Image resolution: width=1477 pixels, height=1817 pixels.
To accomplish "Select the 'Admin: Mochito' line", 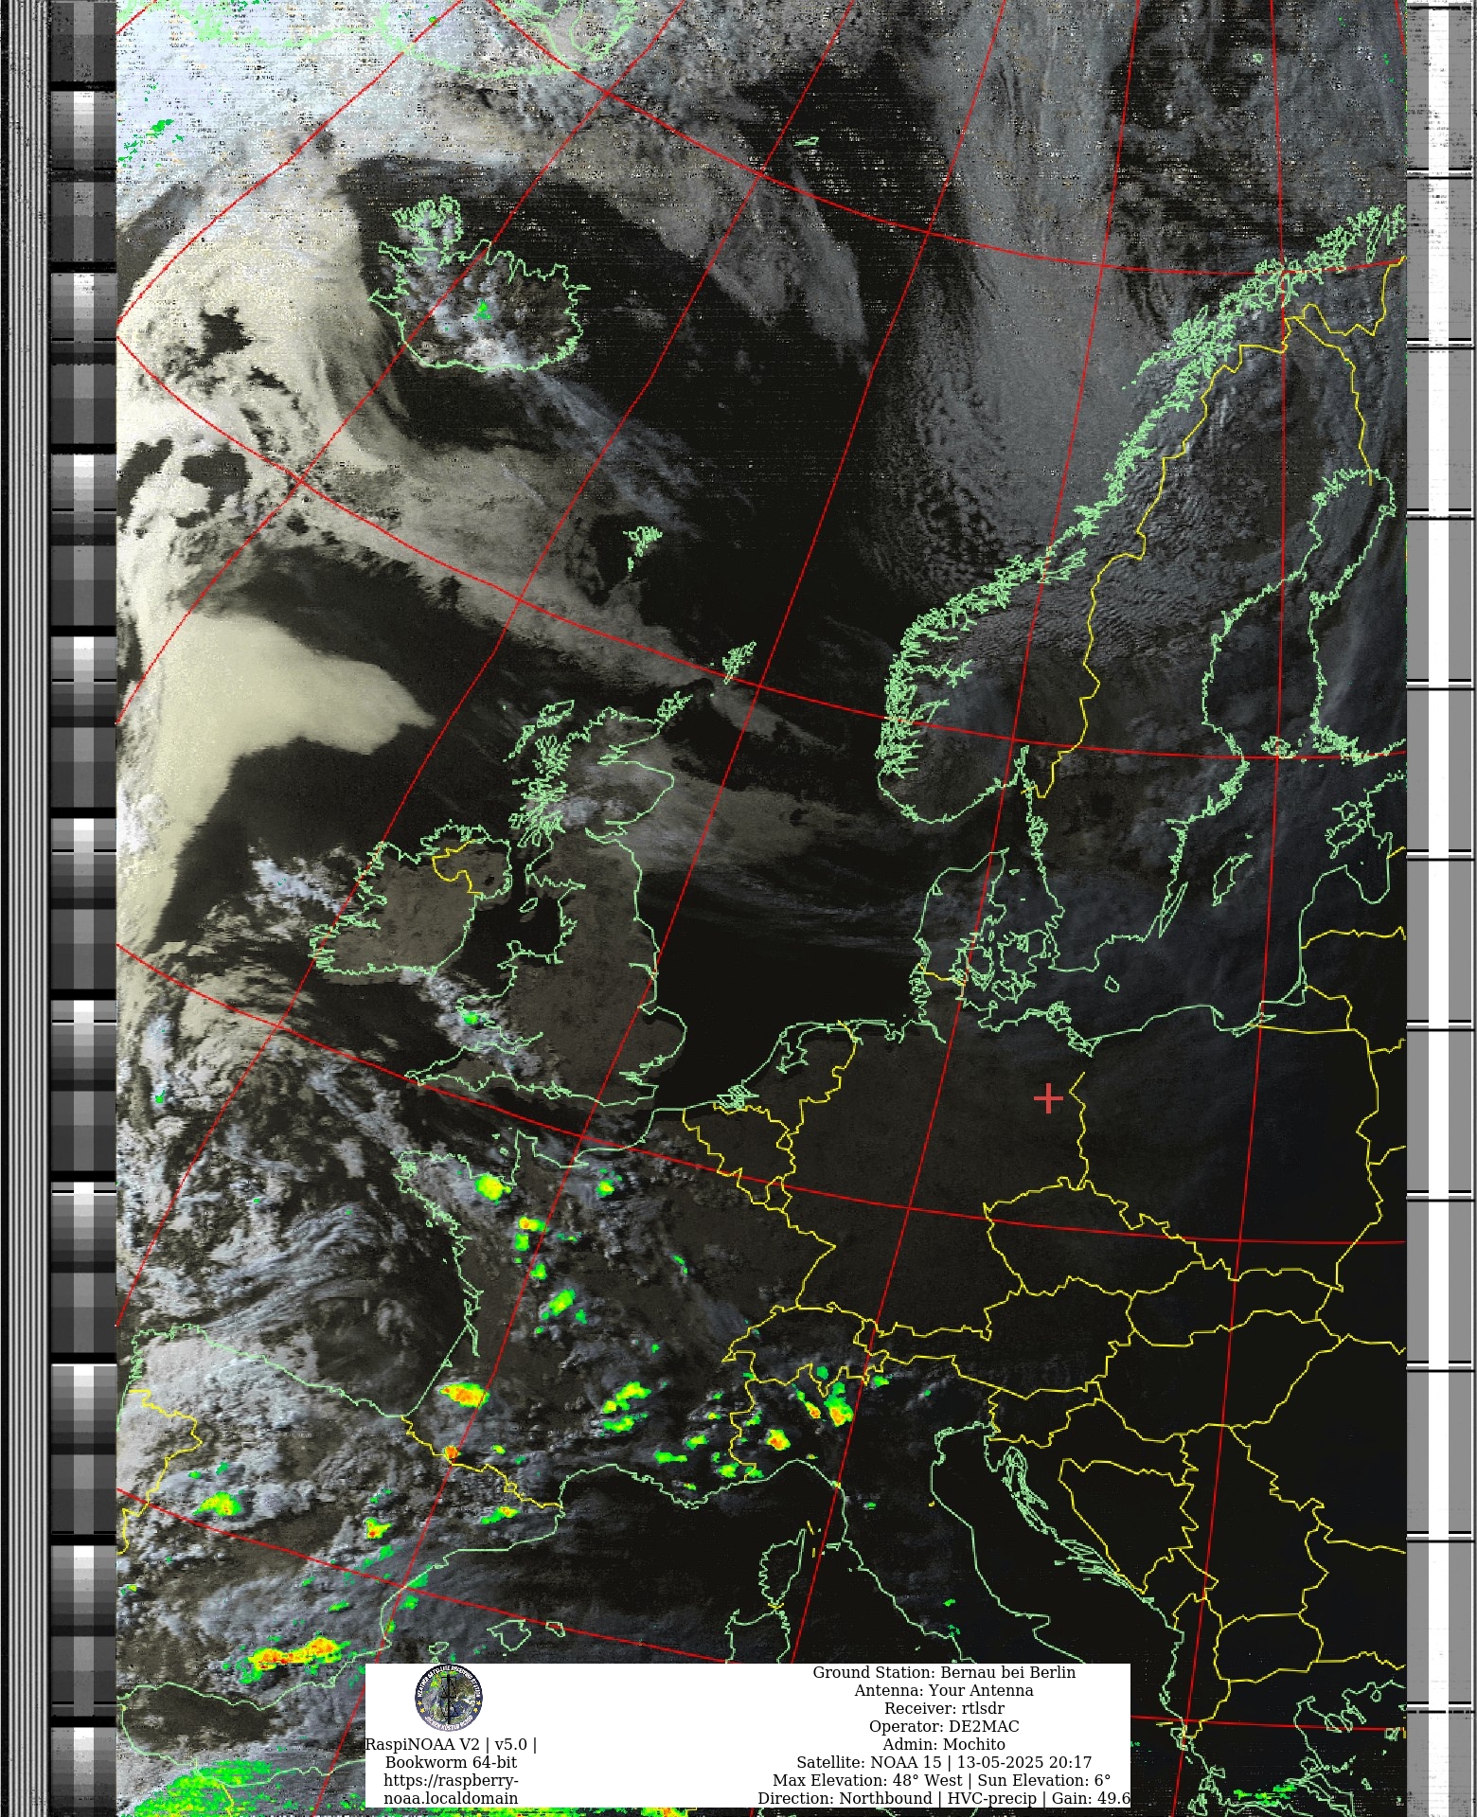I will [x=944, y=1744].
